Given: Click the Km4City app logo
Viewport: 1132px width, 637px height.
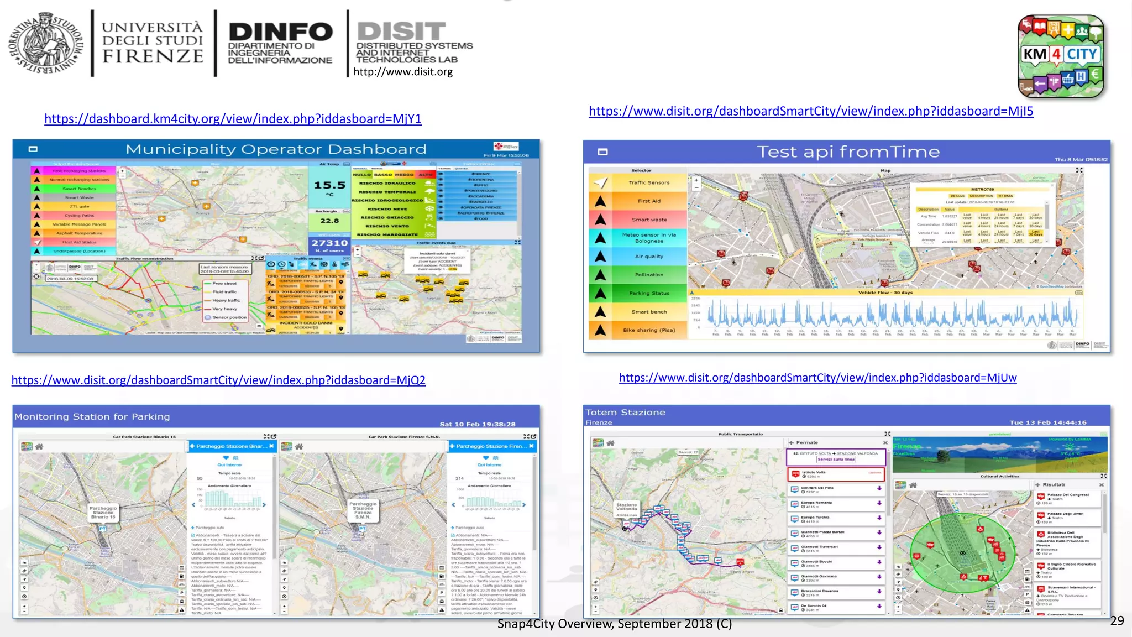Looking at the screenshot, I should coord(1061,56).
